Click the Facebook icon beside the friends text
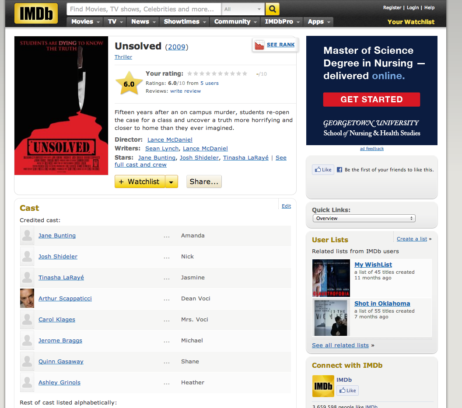The height and width of the screenshot is (408, 462). 339,170
